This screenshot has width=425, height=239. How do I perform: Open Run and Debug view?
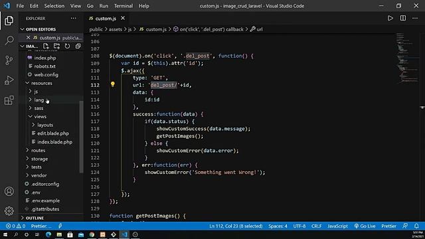9,80
